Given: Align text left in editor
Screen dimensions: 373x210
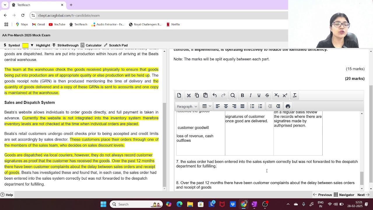Looking at the screenshot, I should point(218,106).
